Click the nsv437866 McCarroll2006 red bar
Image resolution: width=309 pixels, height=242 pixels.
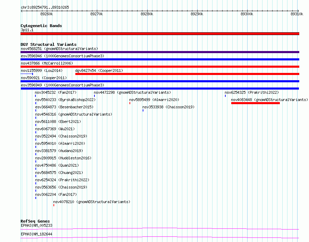tap(160, 67)
